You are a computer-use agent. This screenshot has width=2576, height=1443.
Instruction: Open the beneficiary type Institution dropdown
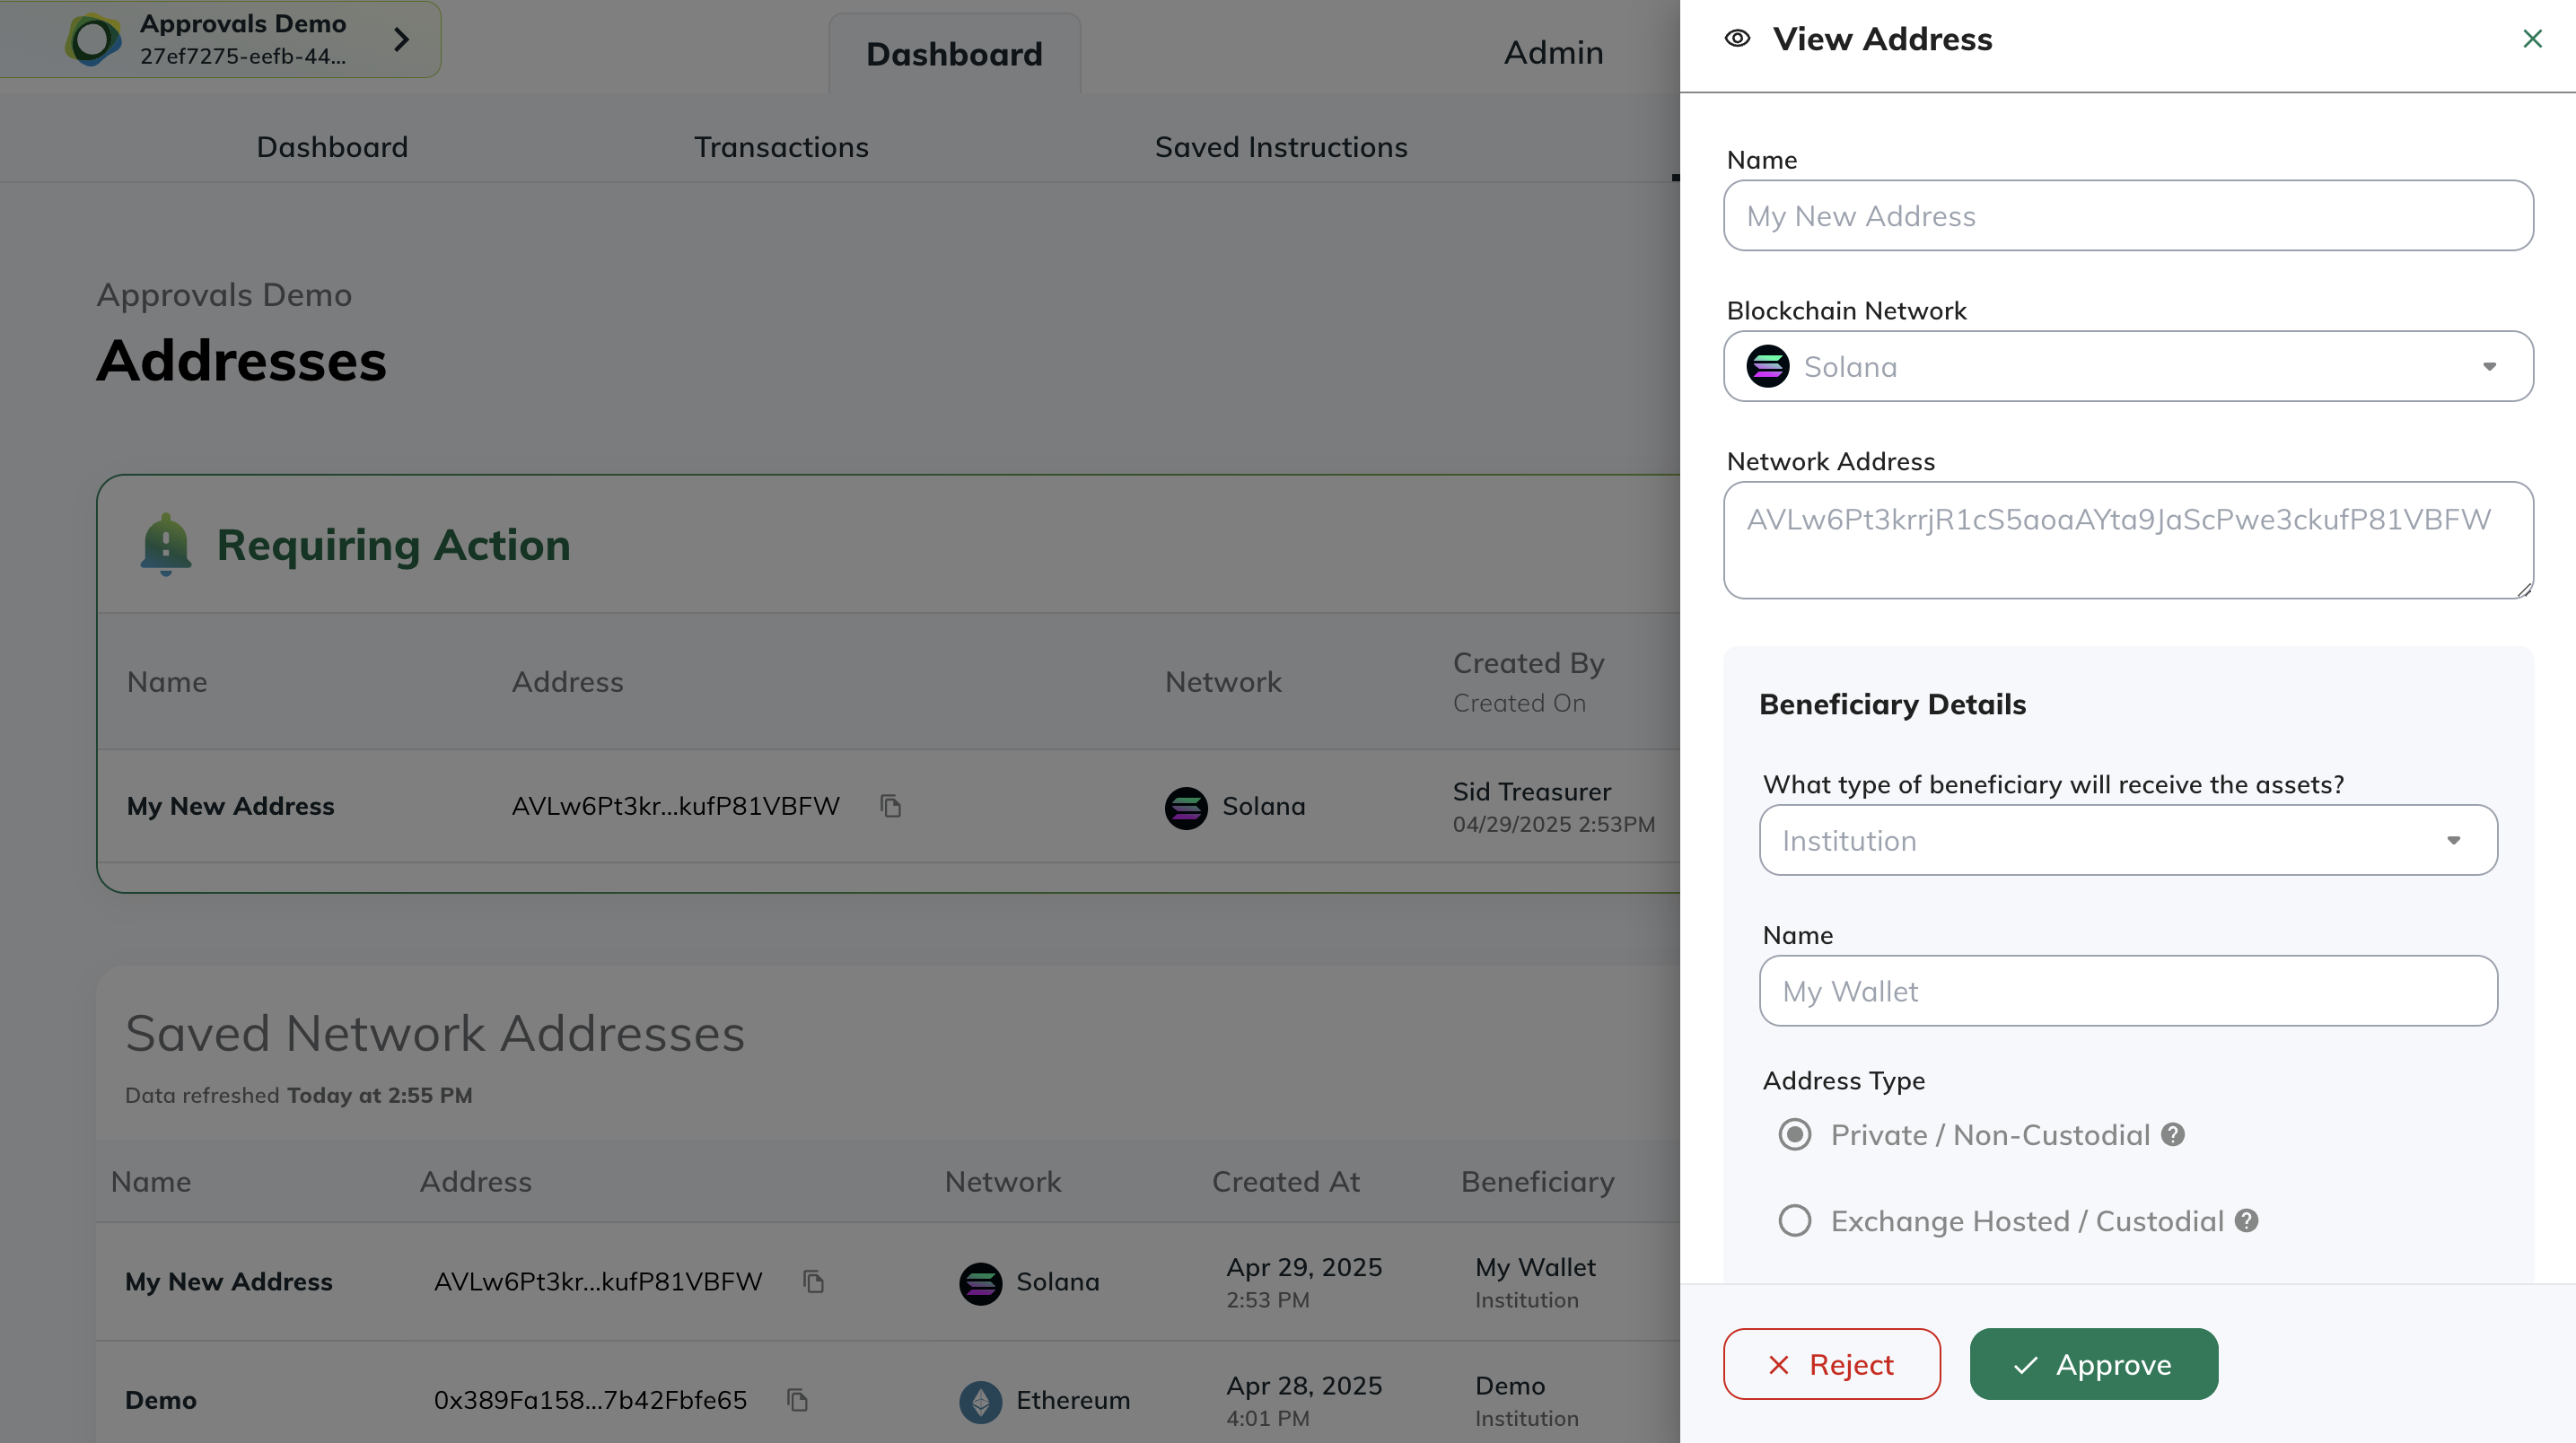(2128, 840)
